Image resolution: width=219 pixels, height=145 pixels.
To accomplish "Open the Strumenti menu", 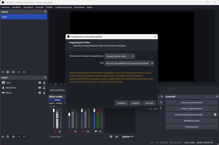I will [79, 7].
